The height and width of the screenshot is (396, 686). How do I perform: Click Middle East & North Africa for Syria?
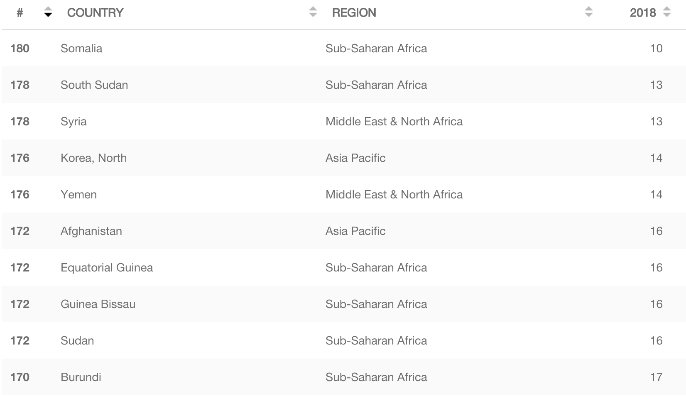pyautogui.click(x=394, y=122)
